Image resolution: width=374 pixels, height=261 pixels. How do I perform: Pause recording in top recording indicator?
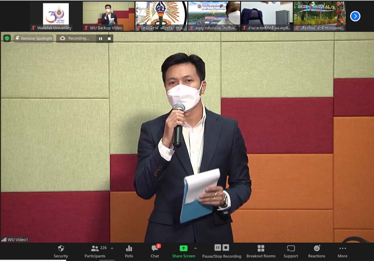tap(101, 39)
